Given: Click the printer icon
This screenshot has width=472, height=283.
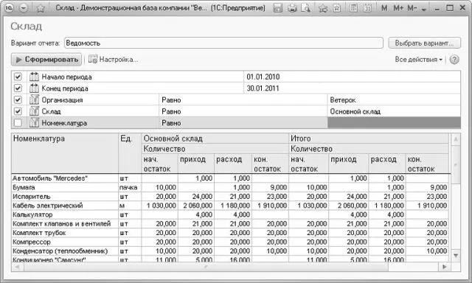Looking at the screenshot, I should click(x=292, y=8).
